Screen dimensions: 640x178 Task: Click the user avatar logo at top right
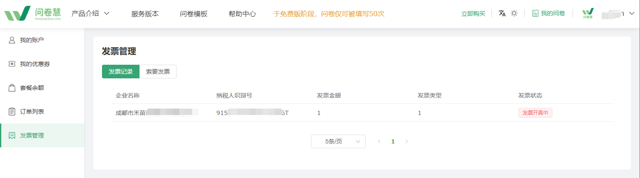click(x=588, y=14)
